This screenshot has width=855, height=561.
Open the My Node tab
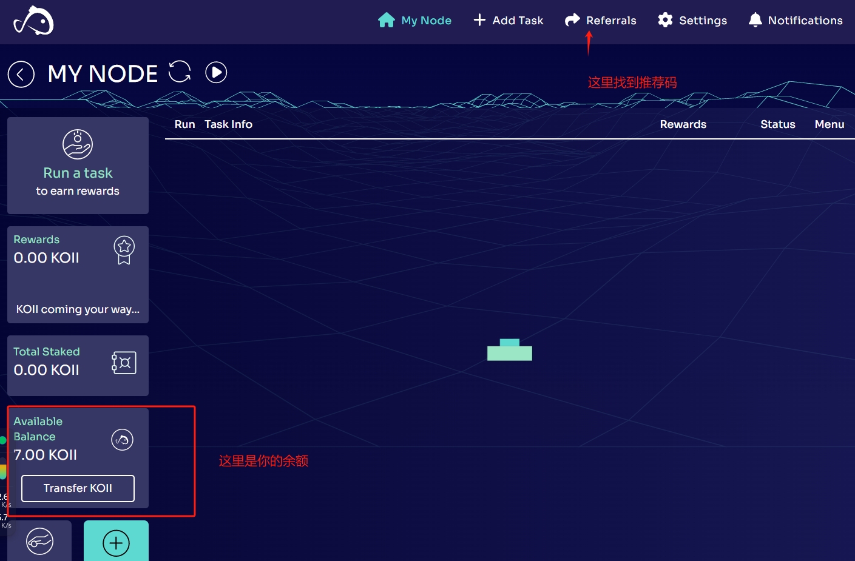click(414, 20)
